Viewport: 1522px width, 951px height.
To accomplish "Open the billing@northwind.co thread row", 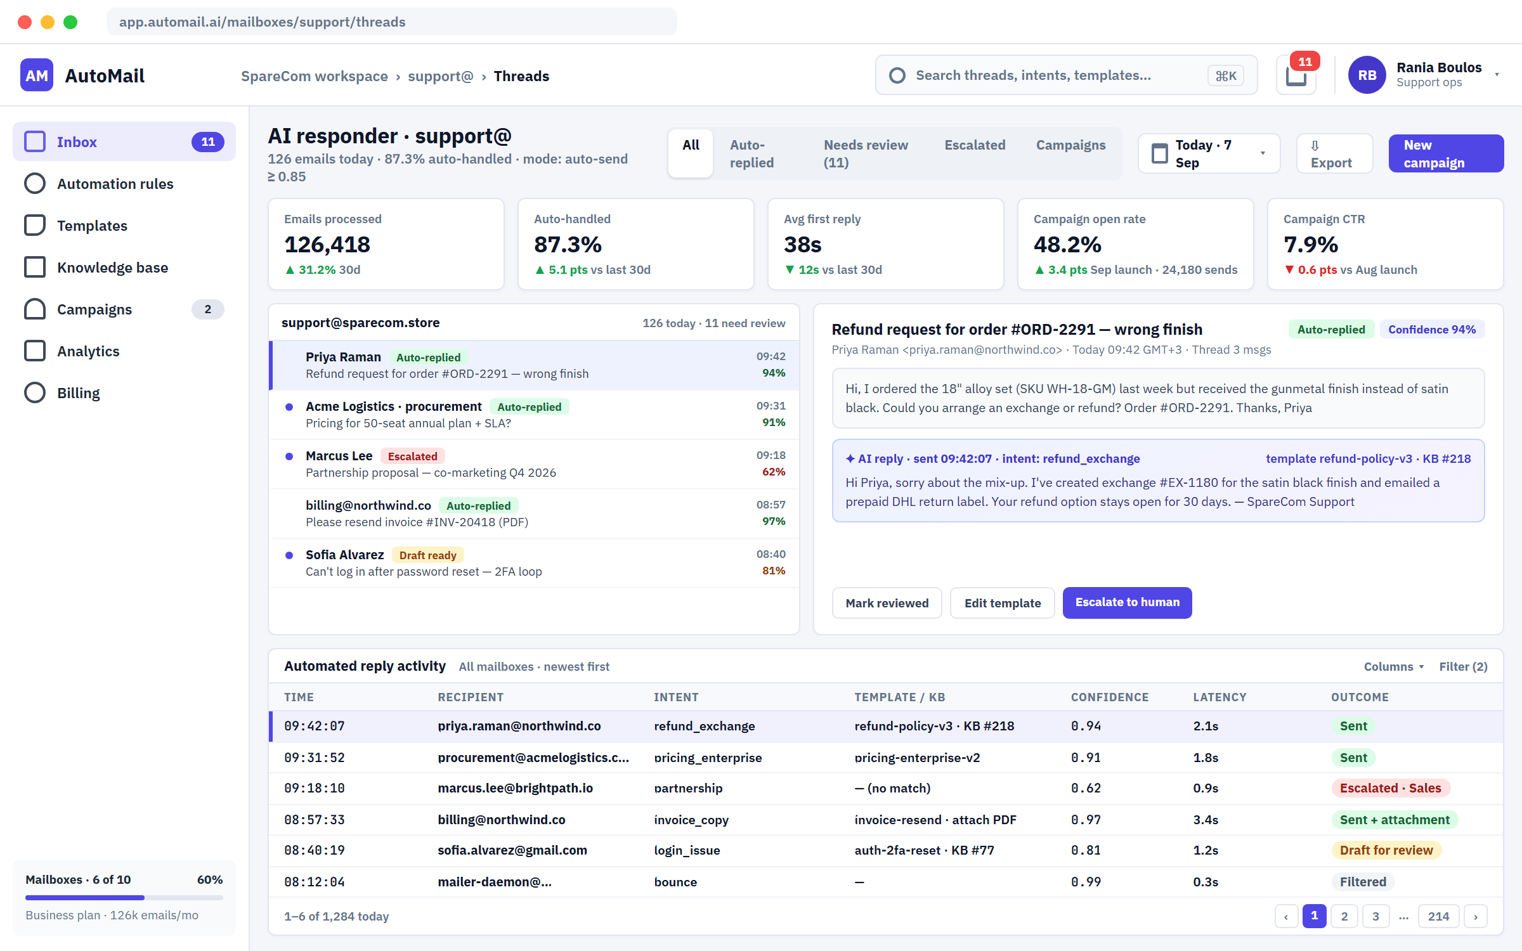I will coord(534,514).
